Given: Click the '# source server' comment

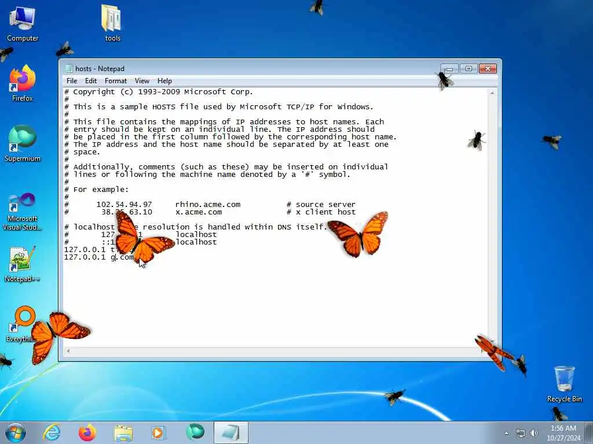Looking at the screenshot, I should (321, 204).
